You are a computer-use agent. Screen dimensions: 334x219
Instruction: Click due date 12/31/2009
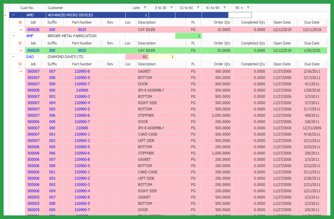tap(312, 128)
